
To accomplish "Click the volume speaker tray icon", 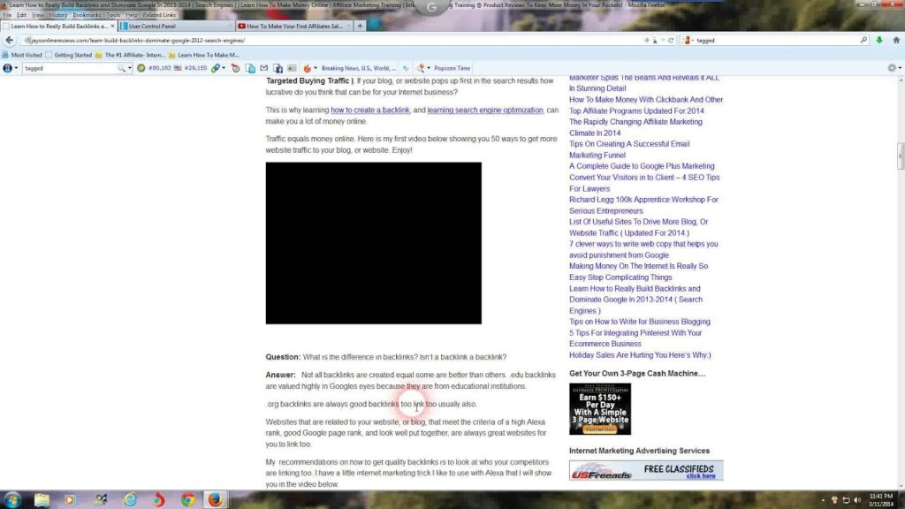I will click(x=857, y=500).
